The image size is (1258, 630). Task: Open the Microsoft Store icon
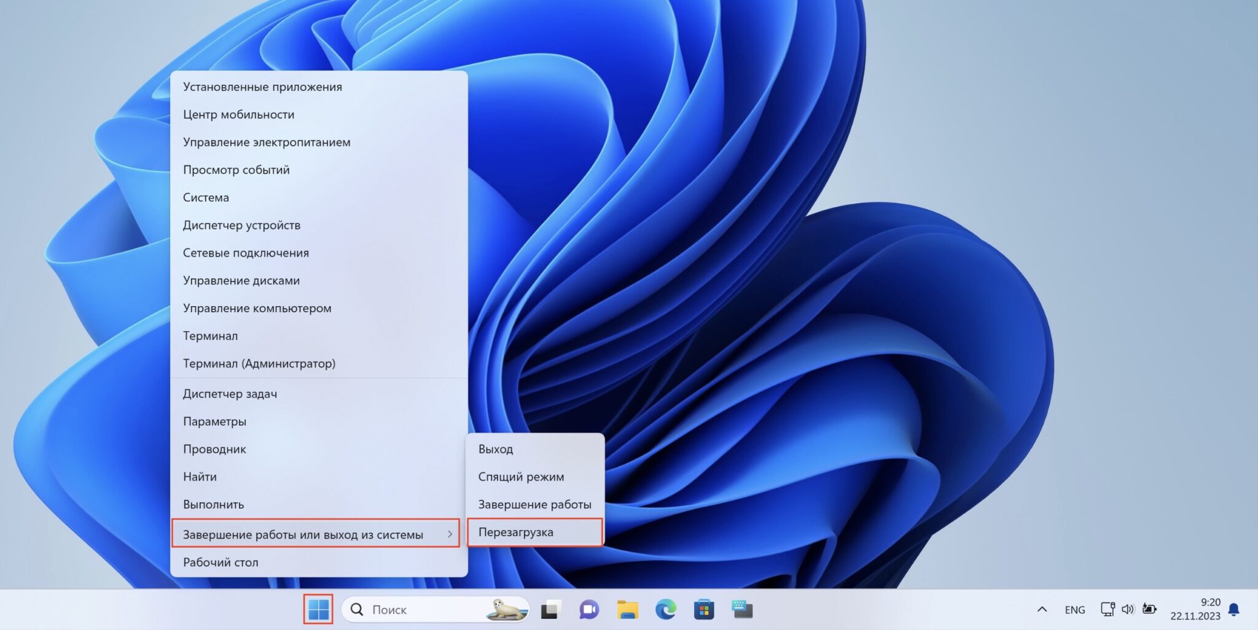tap(704, 610)
